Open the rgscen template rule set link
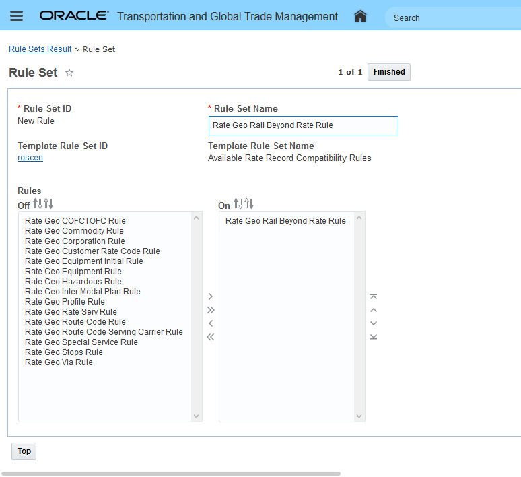Screen dimensions: 521x477 pyautogui.click(x=30, y=158)
